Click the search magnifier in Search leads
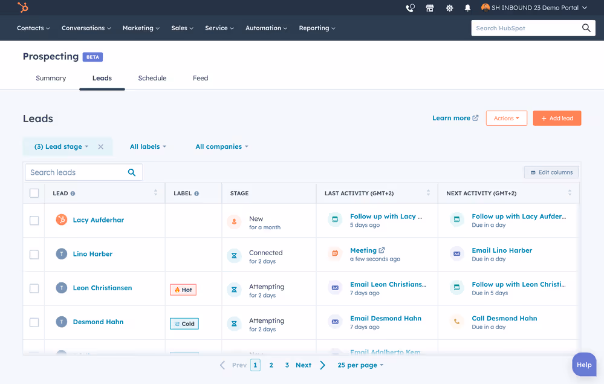604x384 pixels. pyautogui.click(x=132, y=172)
